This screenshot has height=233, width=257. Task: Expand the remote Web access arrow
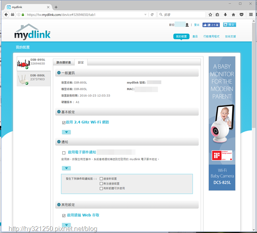pyautogui.click(x=66, y=225)
